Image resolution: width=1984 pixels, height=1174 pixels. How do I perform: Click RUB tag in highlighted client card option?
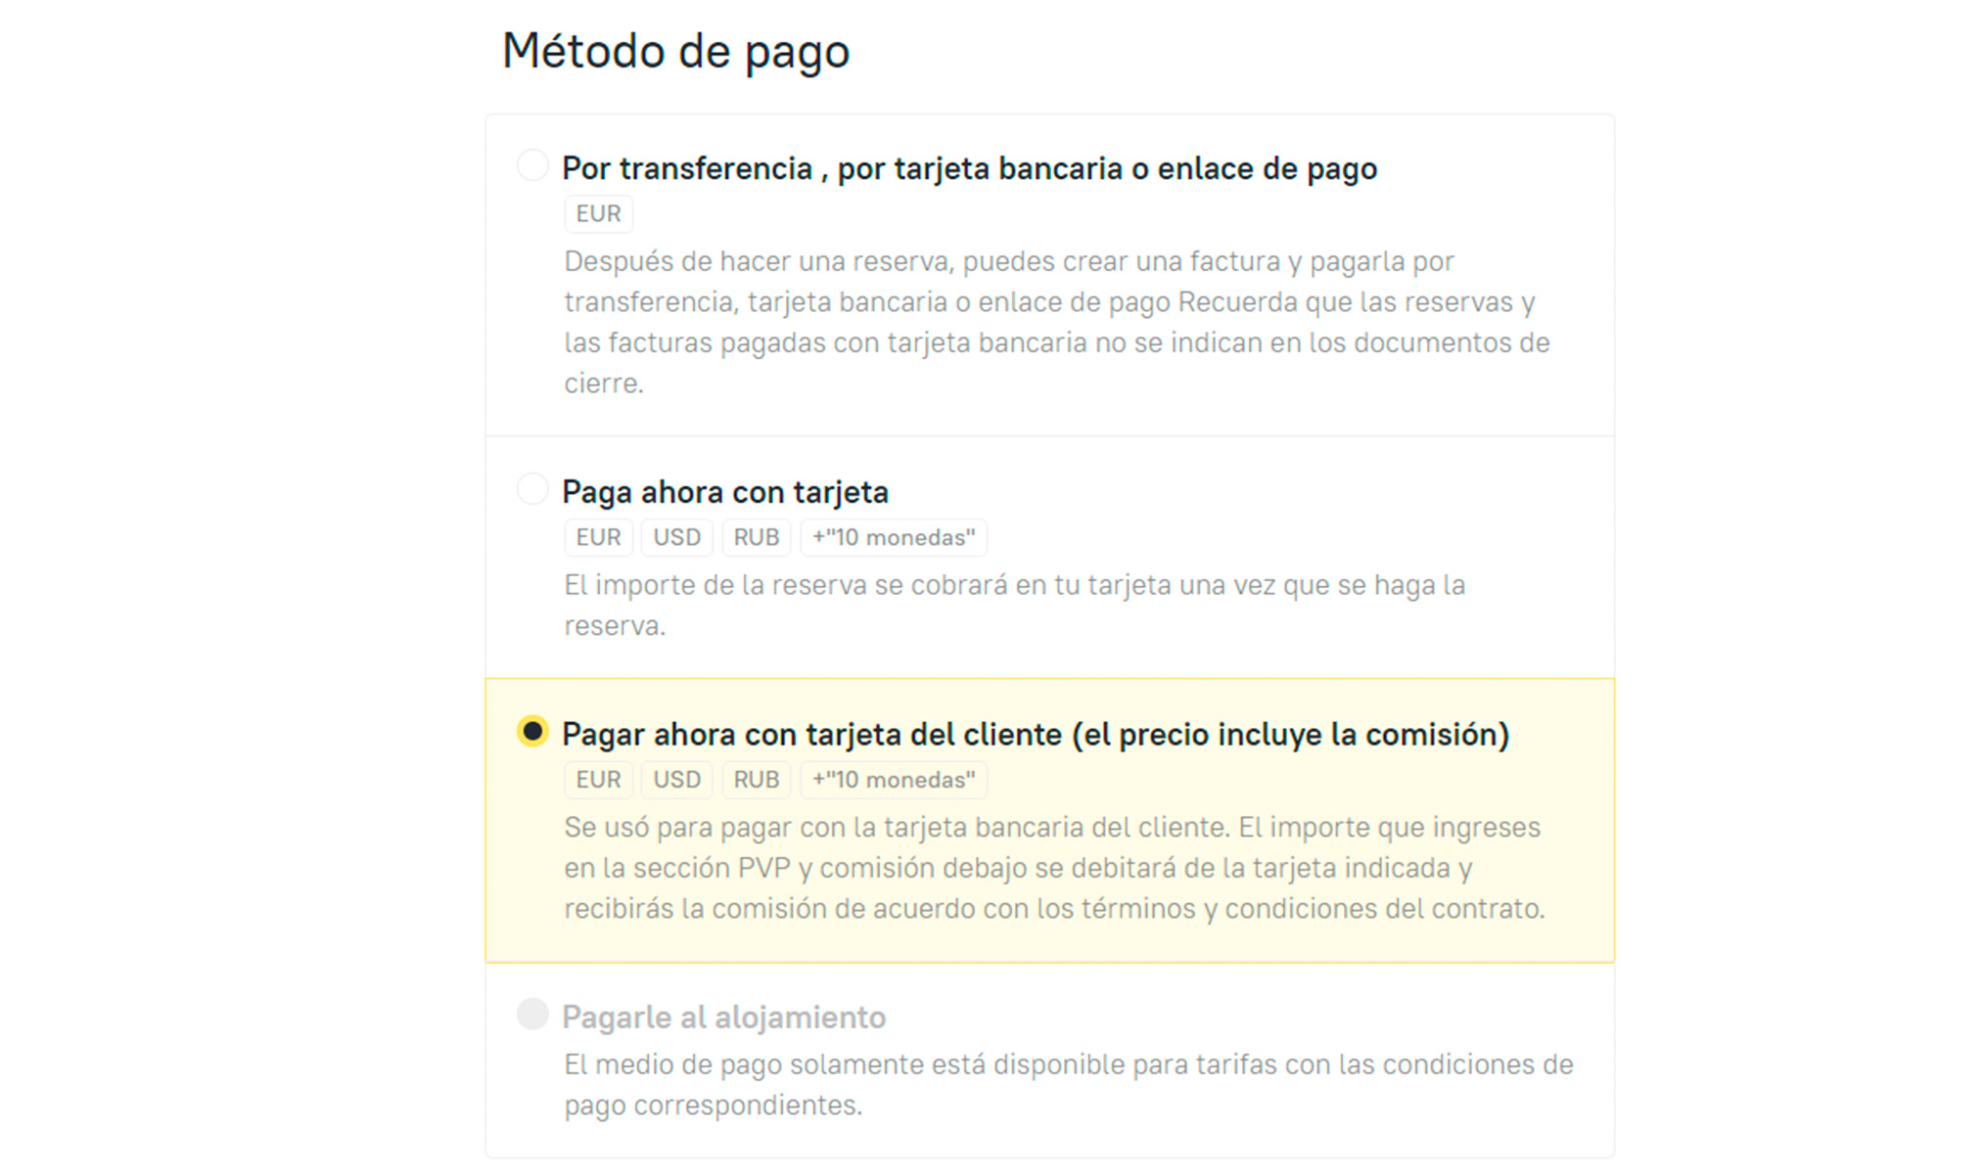(756, 780)
